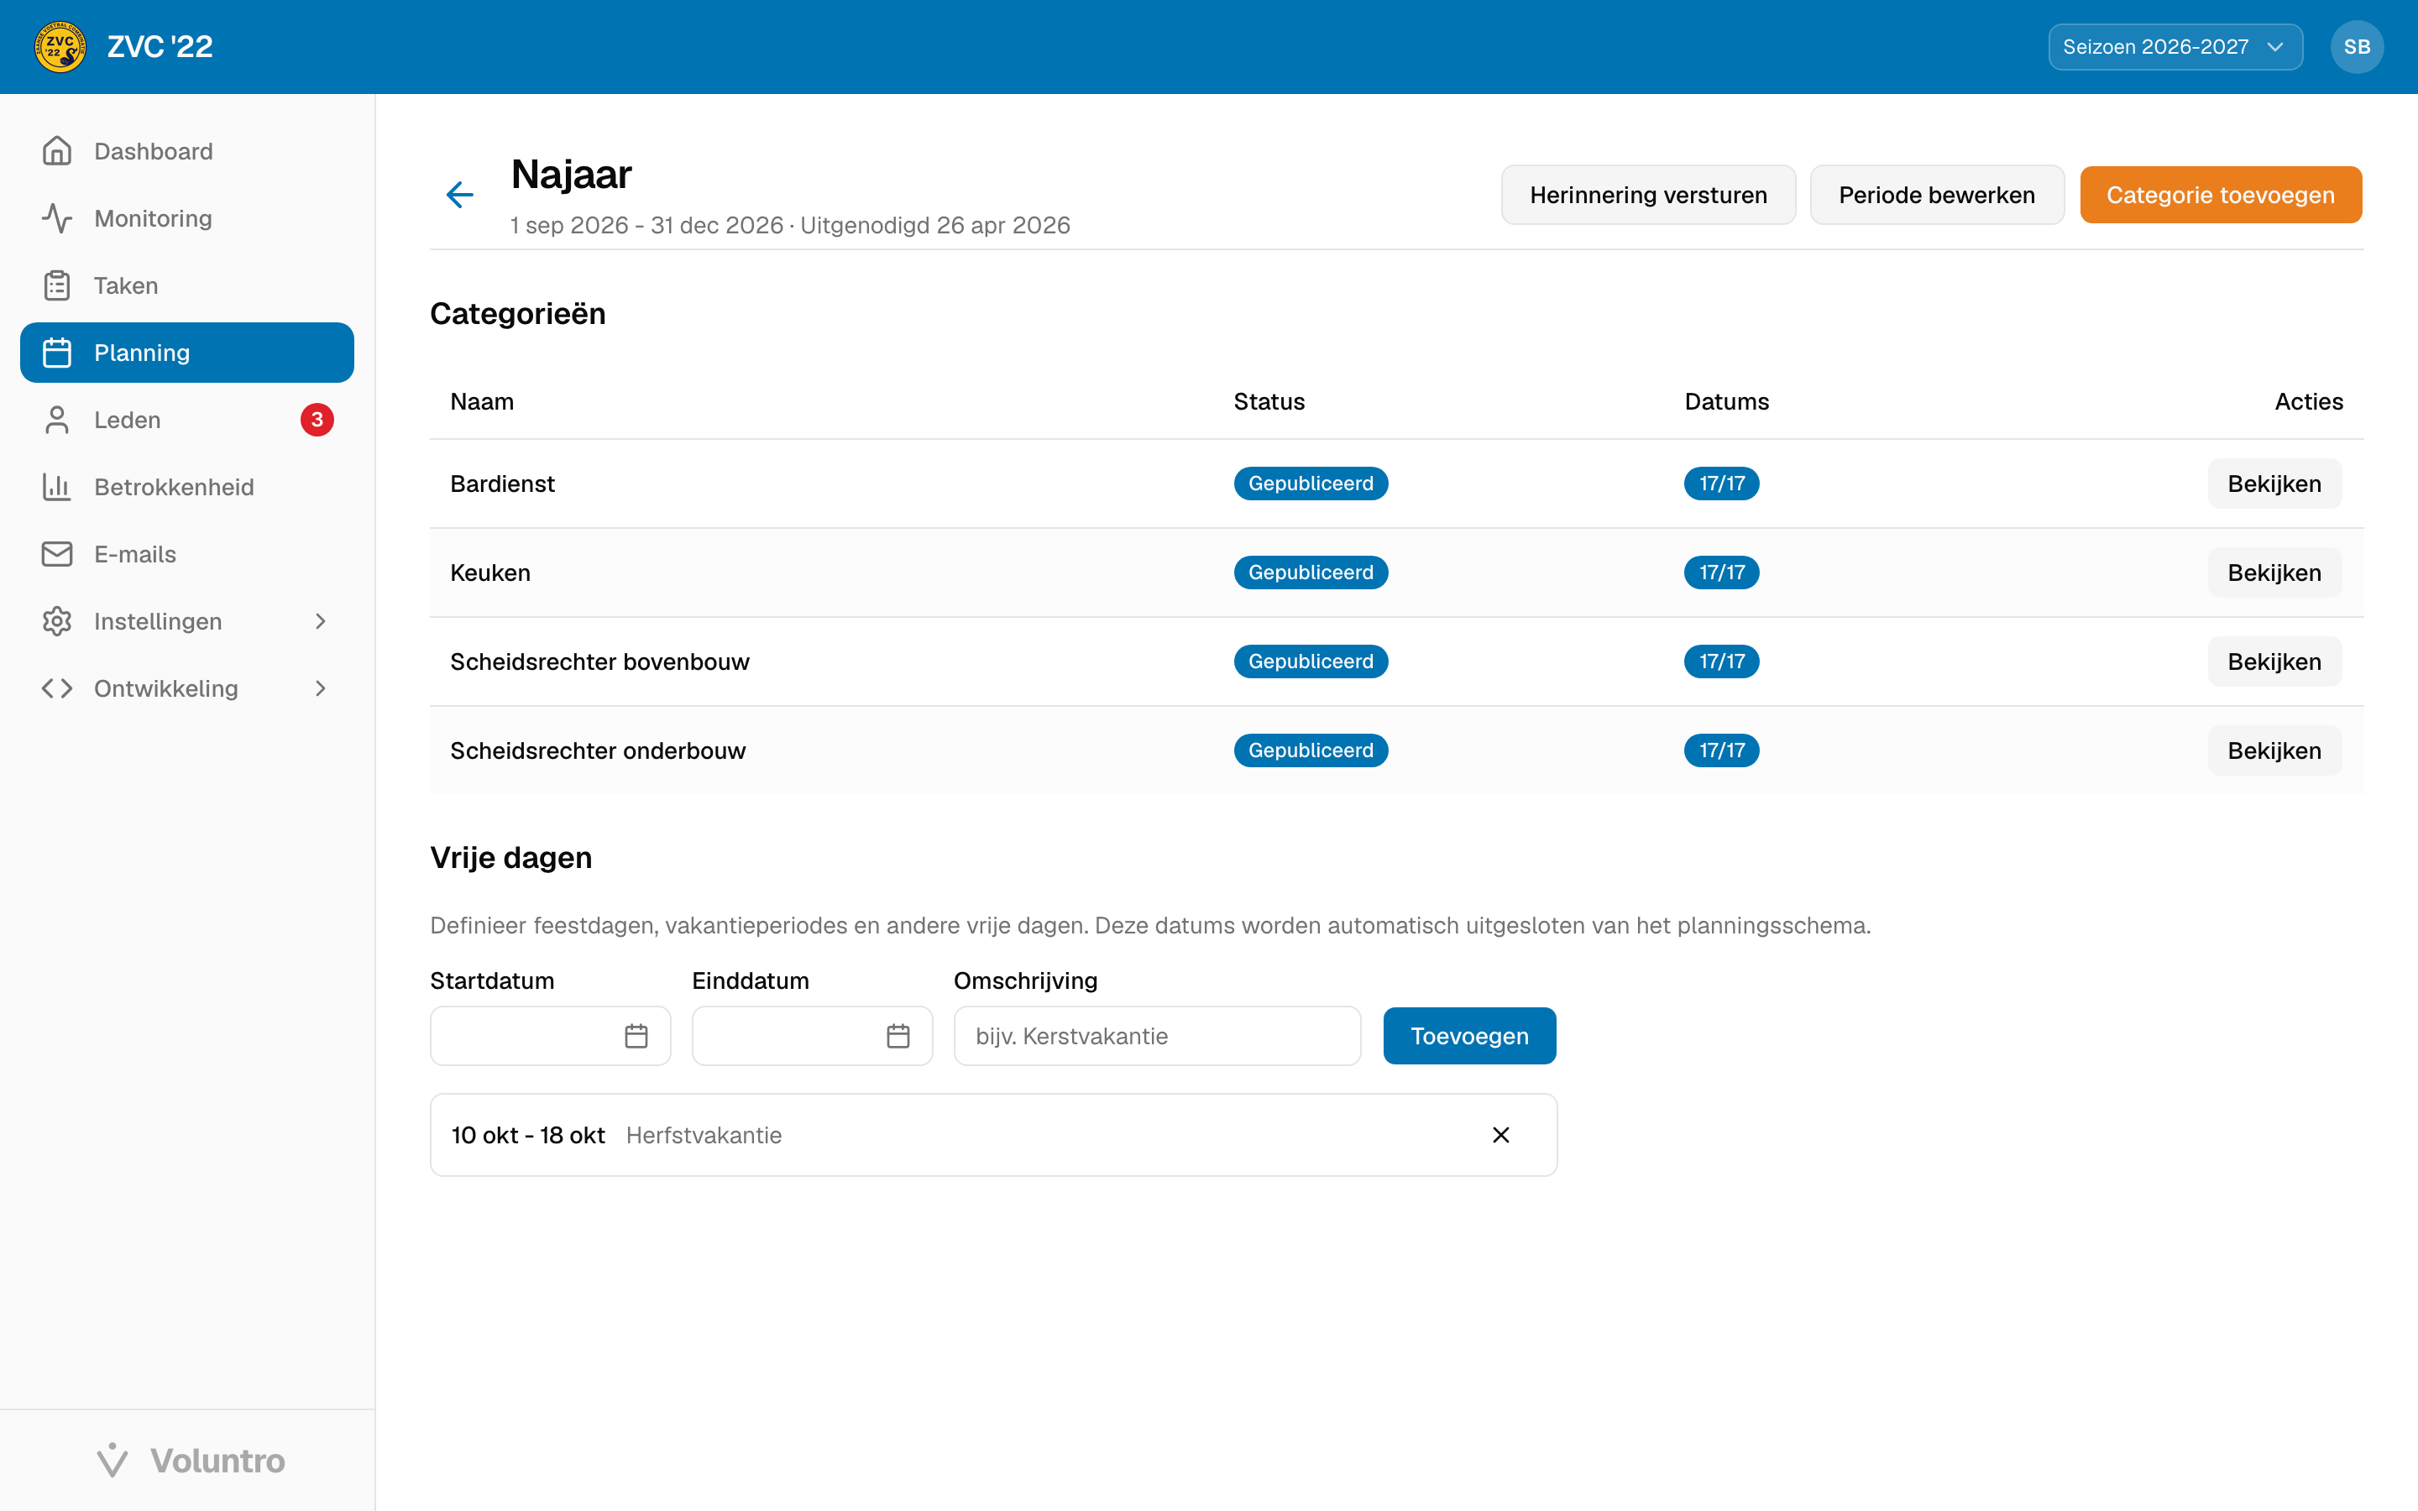Viewport: 2418px width, 1511px height.
Task: Navigate to Monitoring in the sidebar
Action: 187,218
